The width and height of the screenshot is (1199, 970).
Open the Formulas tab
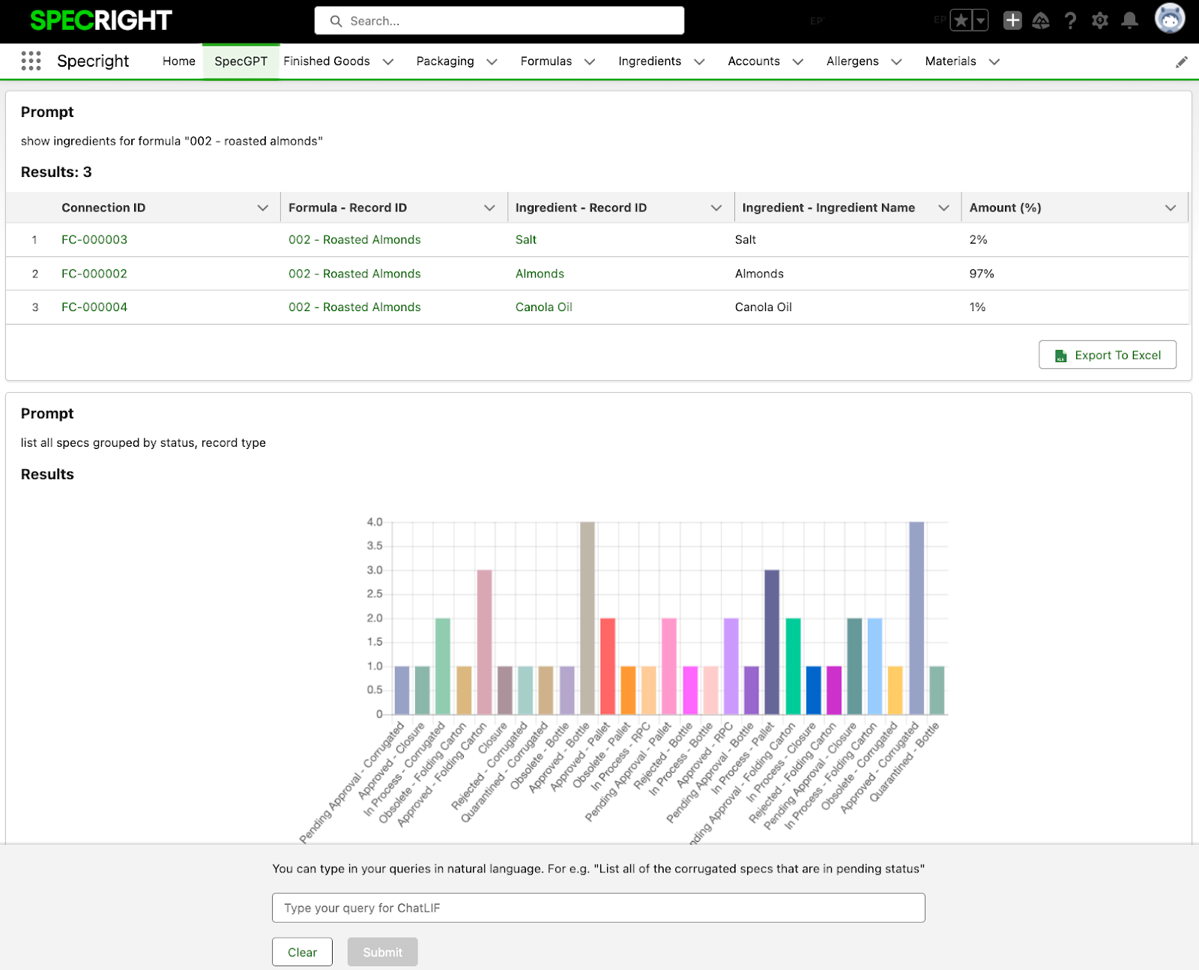click(546, 61)
